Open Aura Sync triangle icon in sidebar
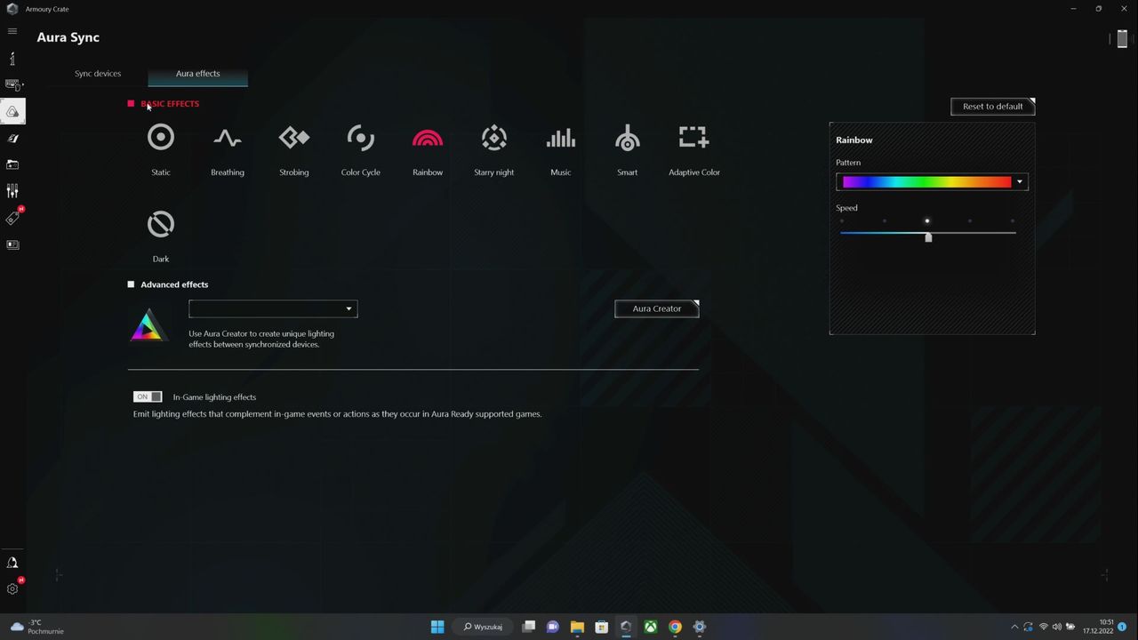The width and height of the screenshot is (1138, 640). [x=12, y=111]
